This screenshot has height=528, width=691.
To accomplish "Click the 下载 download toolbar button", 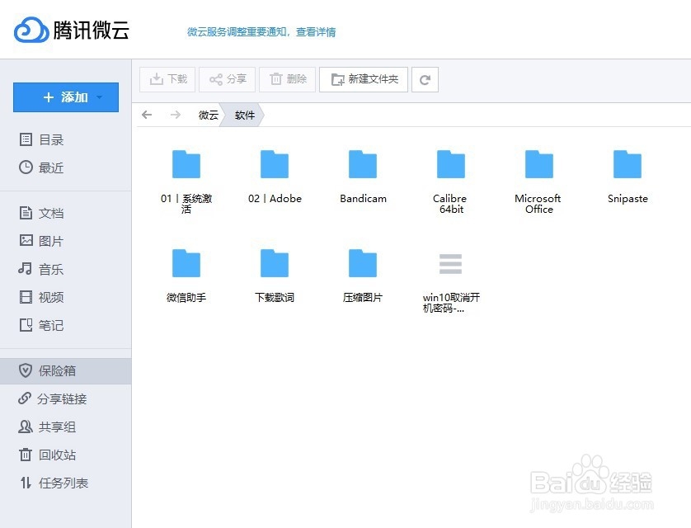I will pos(167,79).
